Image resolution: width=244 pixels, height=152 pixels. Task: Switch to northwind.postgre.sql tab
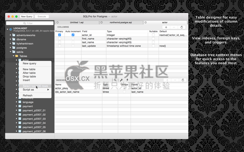click(121, 22)
